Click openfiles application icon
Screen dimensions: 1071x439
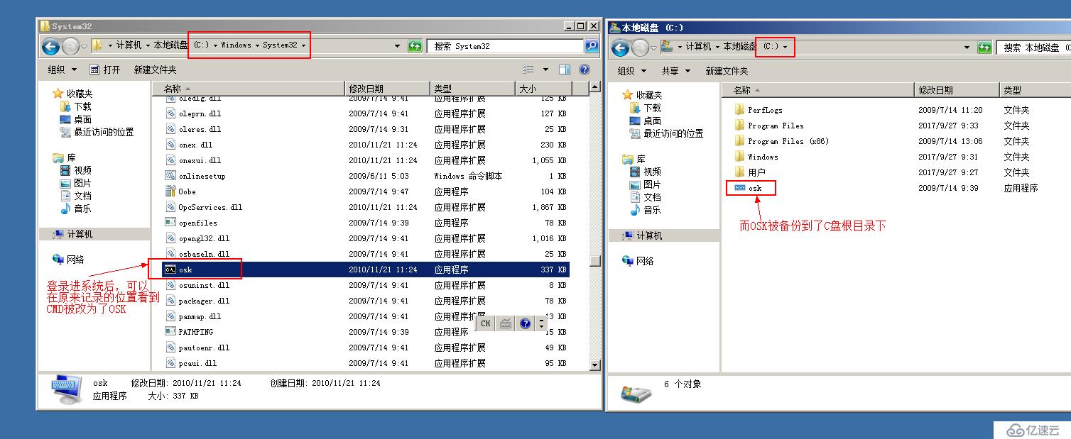pos(170,223)
